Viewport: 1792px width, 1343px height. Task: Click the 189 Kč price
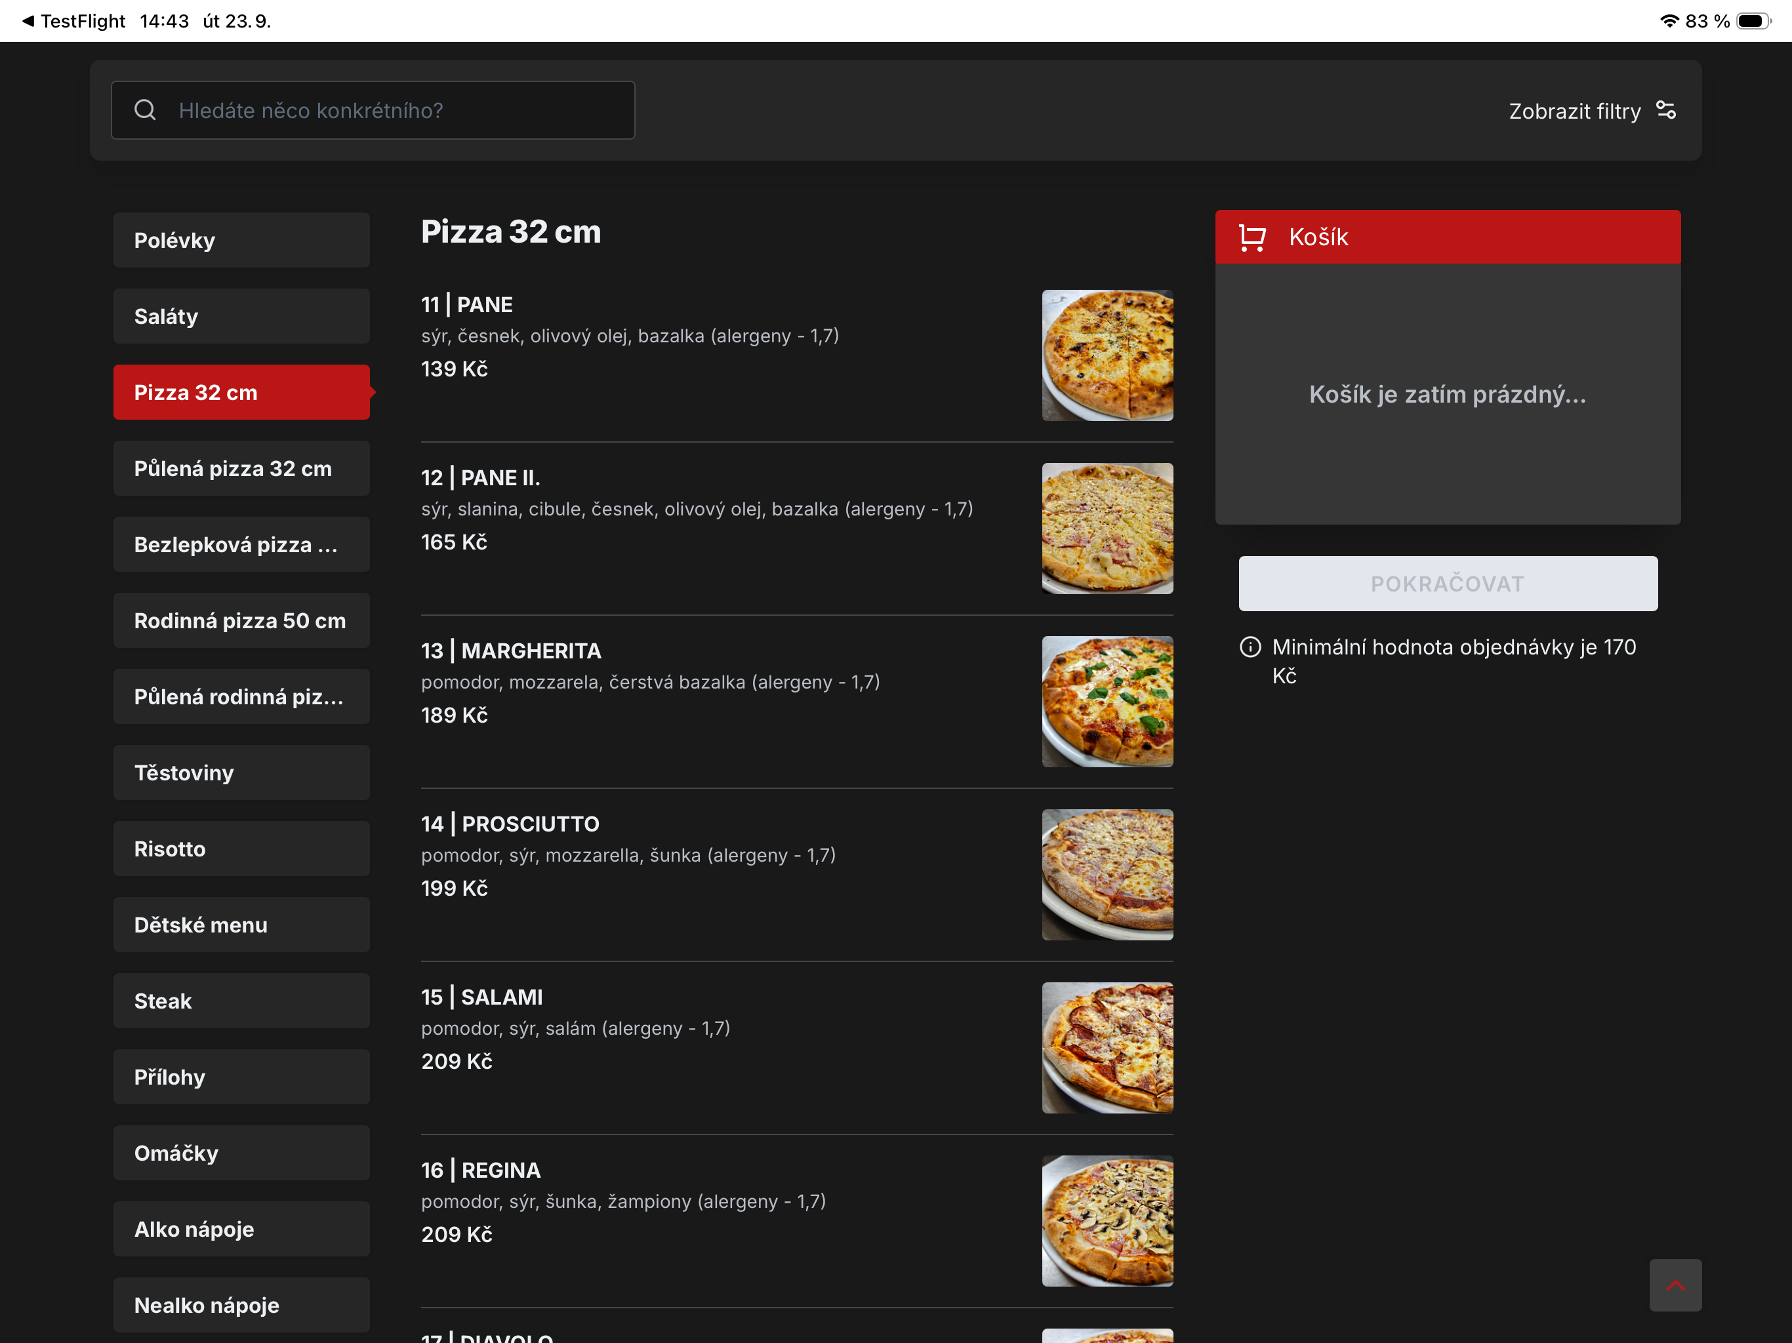[x=455, y=716]
